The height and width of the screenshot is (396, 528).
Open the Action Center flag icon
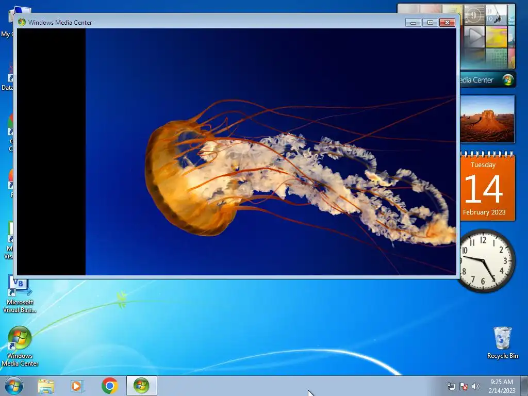pos(464,386)
